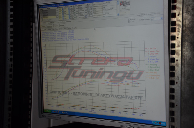Open the 'Analog 2' chart subtab
This screenshot has width=194, height=128.
coord(74,28)
